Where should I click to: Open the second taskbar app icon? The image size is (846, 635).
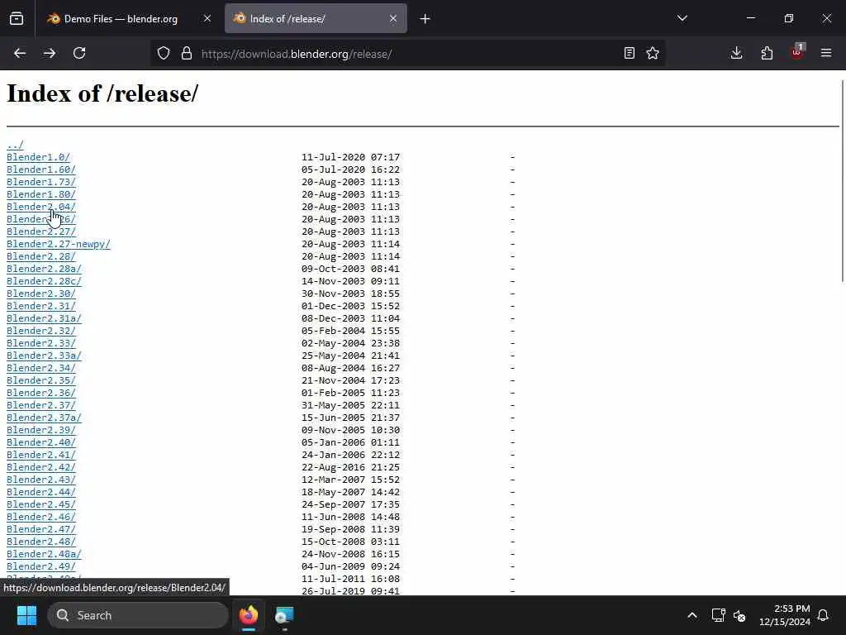click(284, 615)
